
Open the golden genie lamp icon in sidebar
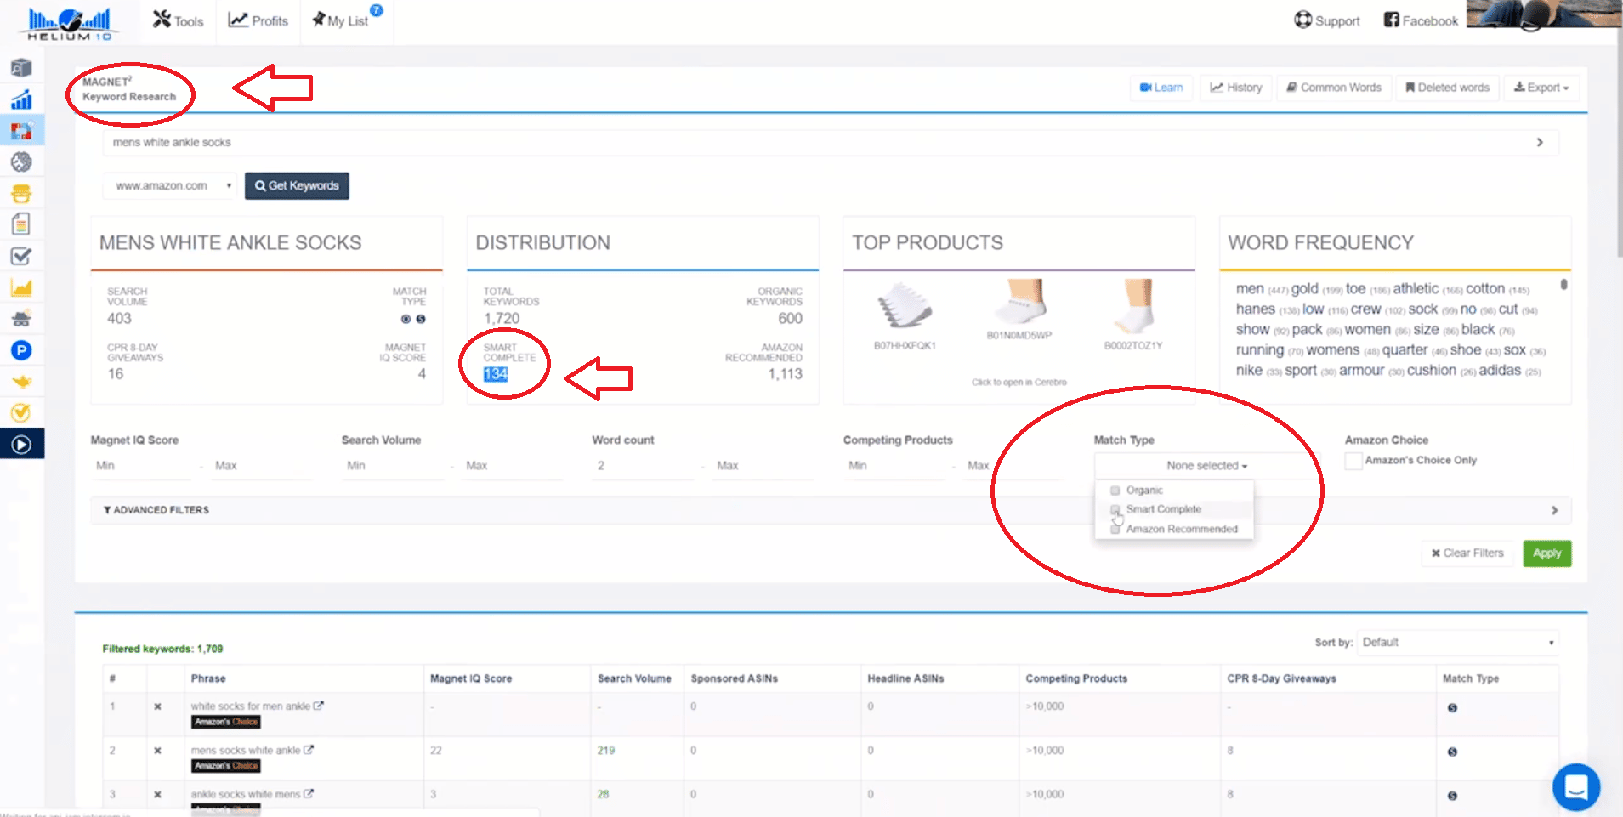coord(21,382)
